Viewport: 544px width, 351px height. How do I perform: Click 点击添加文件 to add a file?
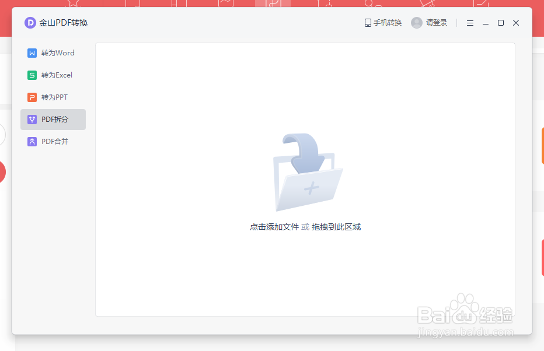click(x=274, y=227)
